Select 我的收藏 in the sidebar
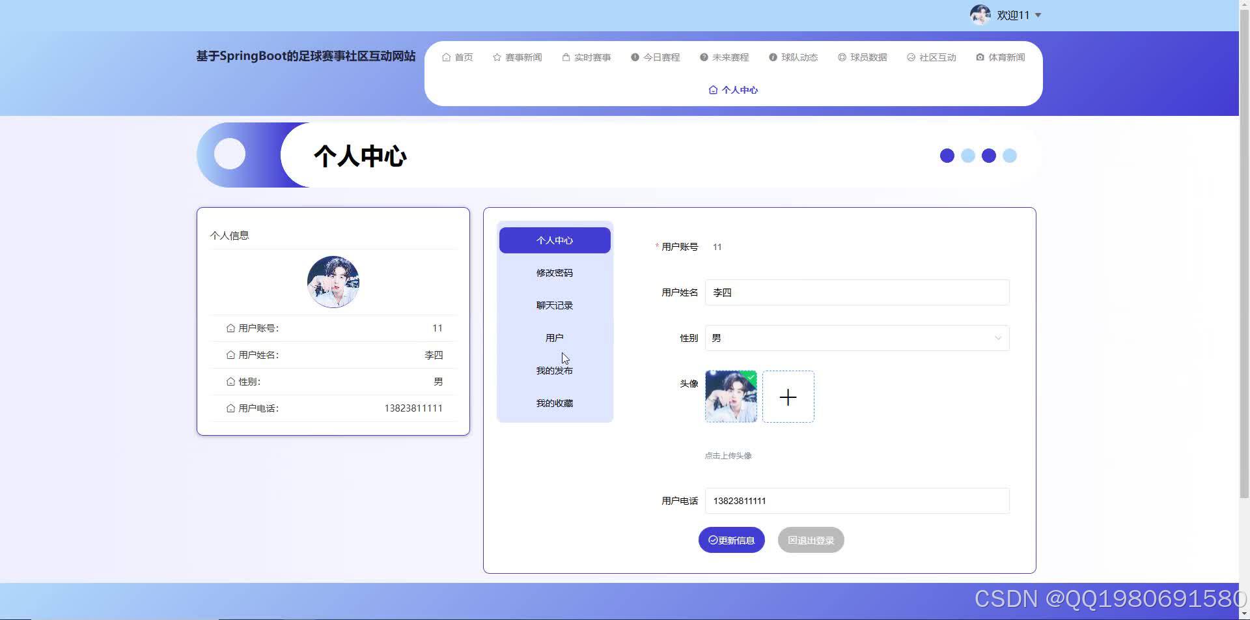Screen dimensions: 1250x620 click(x=554, y=402)
